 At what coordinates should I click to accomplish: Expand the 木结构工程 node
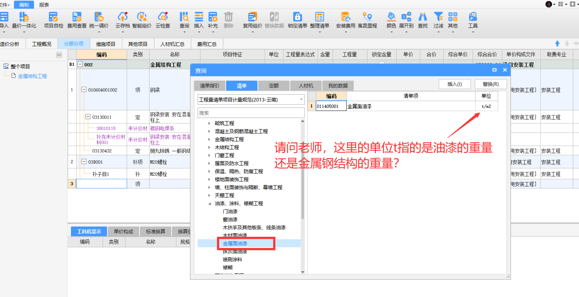coord(209,147)
